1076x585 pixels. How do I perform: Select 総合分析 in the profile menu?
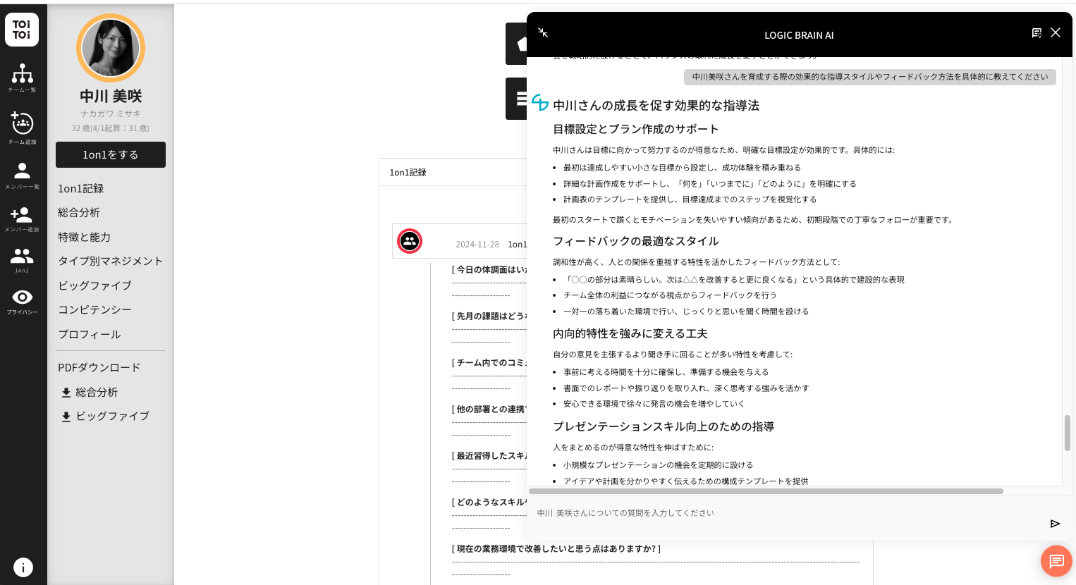[x=79, y=213]
